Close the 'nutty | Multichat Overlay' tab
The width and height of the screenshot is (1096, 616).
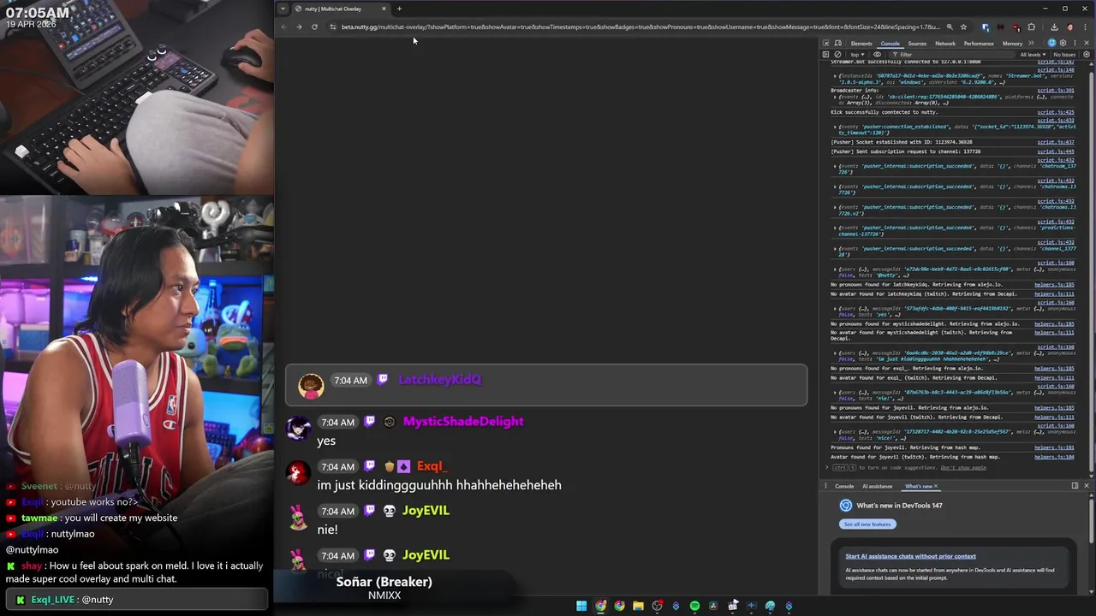coord(384,9)
